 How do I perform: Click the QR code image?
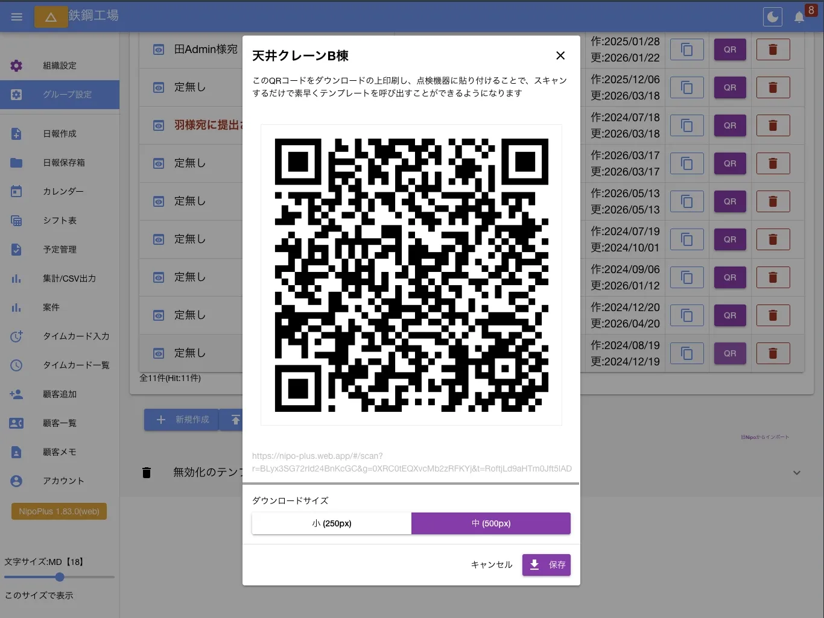point(411,275)
